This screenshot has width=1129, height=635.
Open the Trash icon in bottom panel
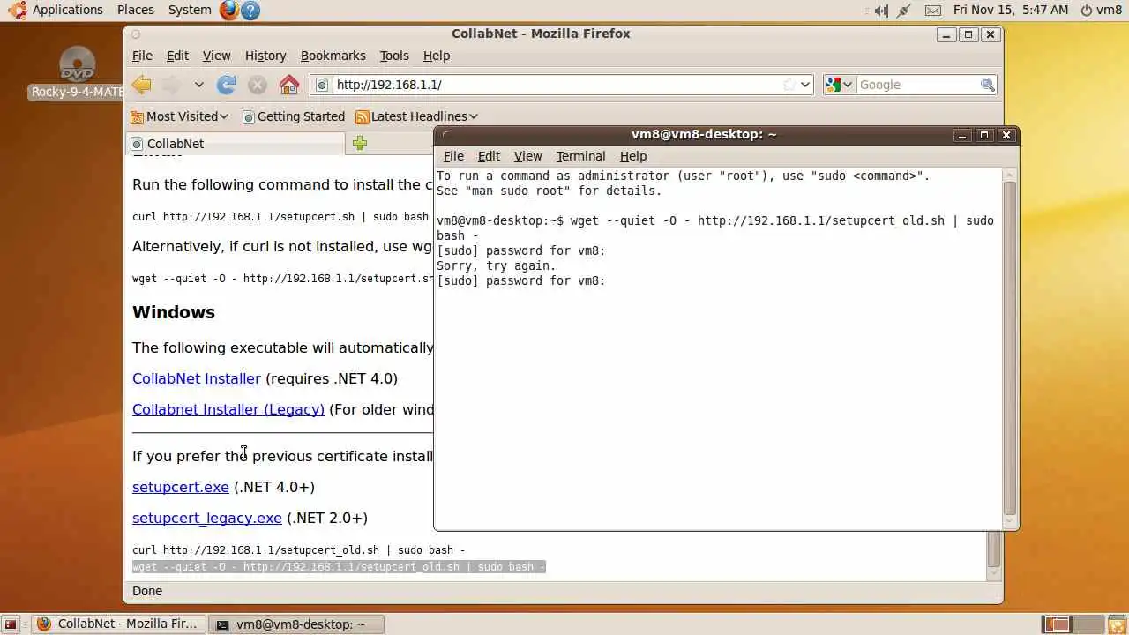[x=1116, y=624]
